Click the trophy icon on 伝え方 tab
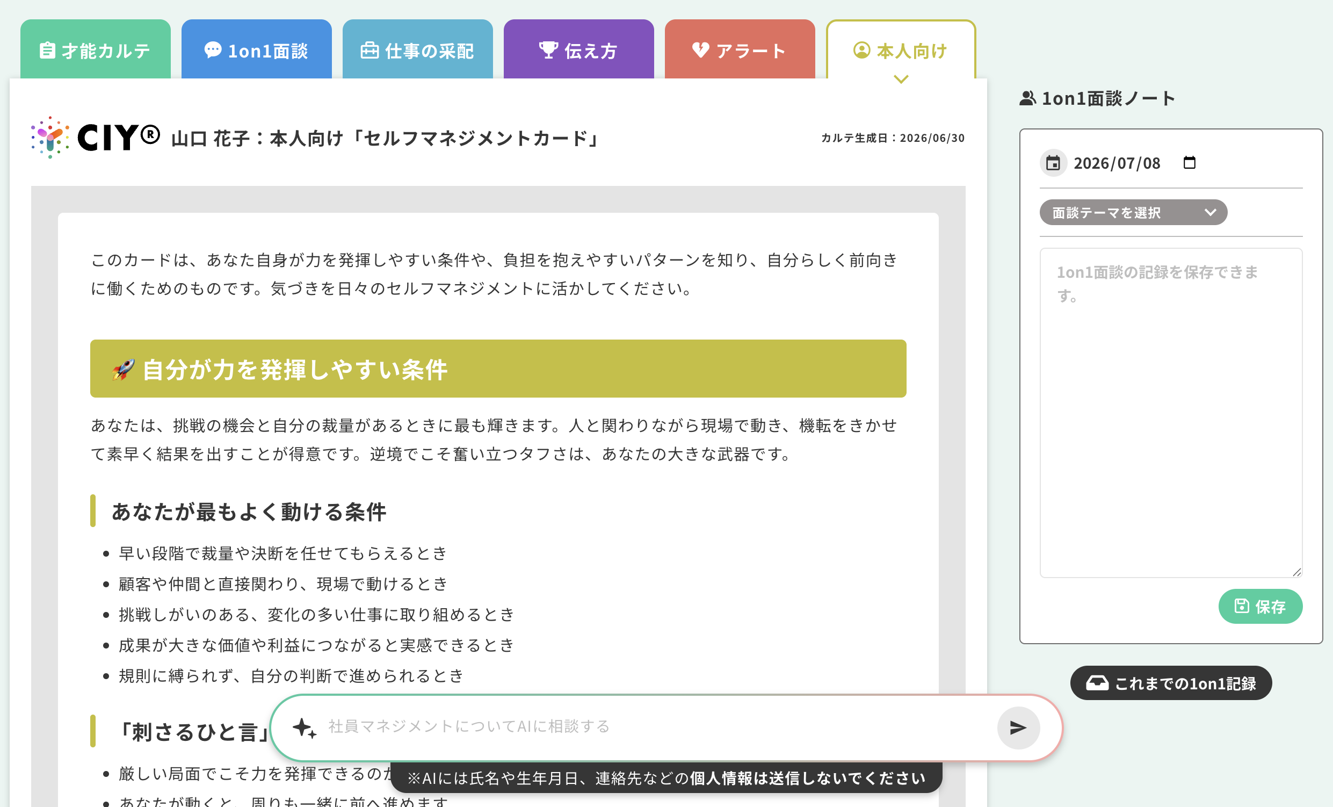The image size is (1333, 807). click(x=548, y=50)
